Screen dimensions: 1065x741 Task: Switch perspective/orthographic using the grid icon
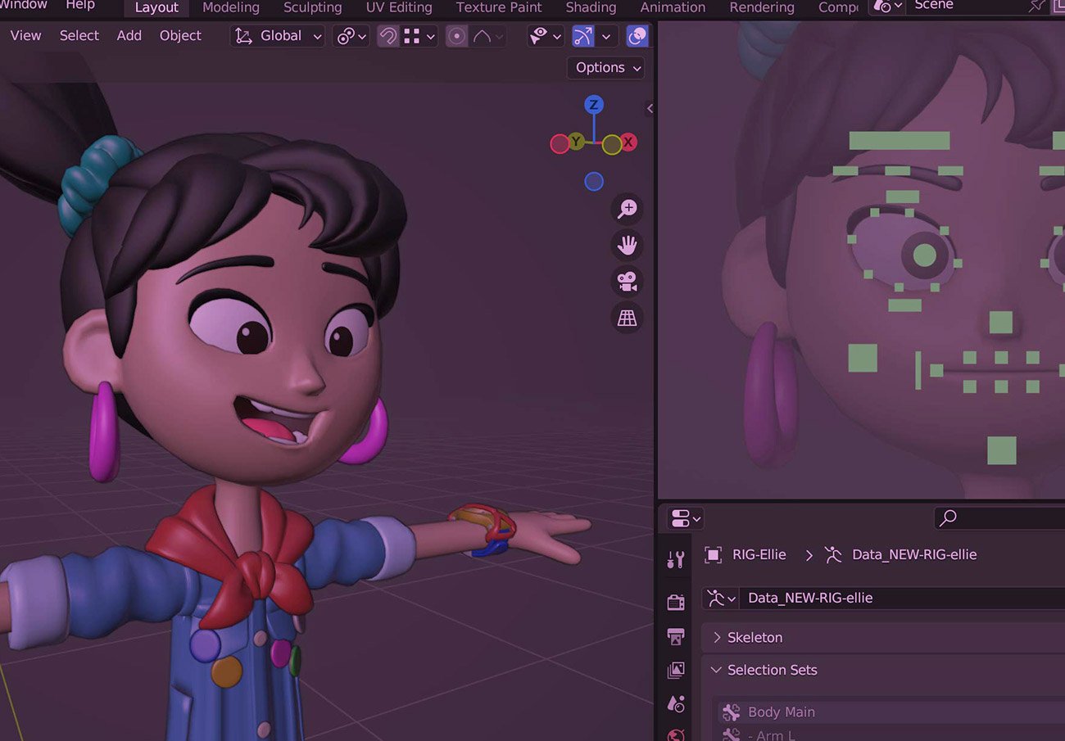point(627,318)
